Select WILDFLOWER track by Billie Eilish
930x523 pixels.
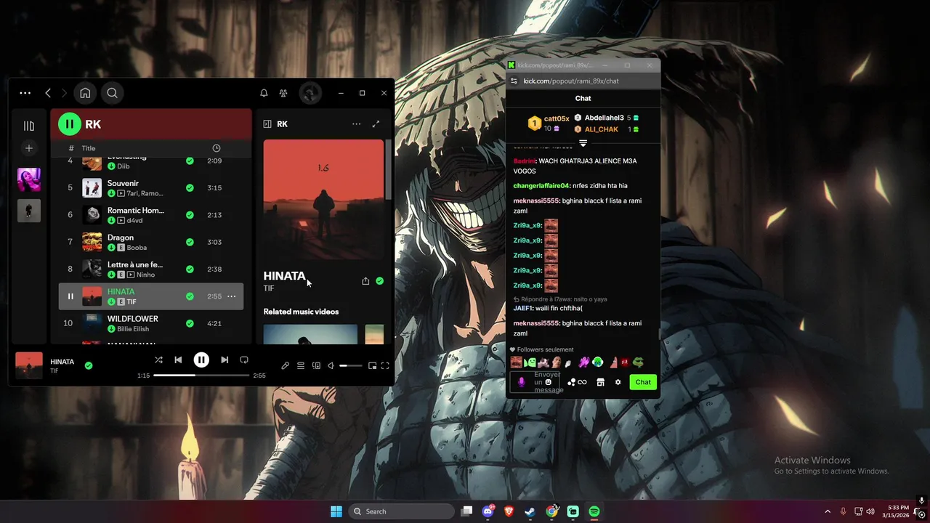click(151, 323)
